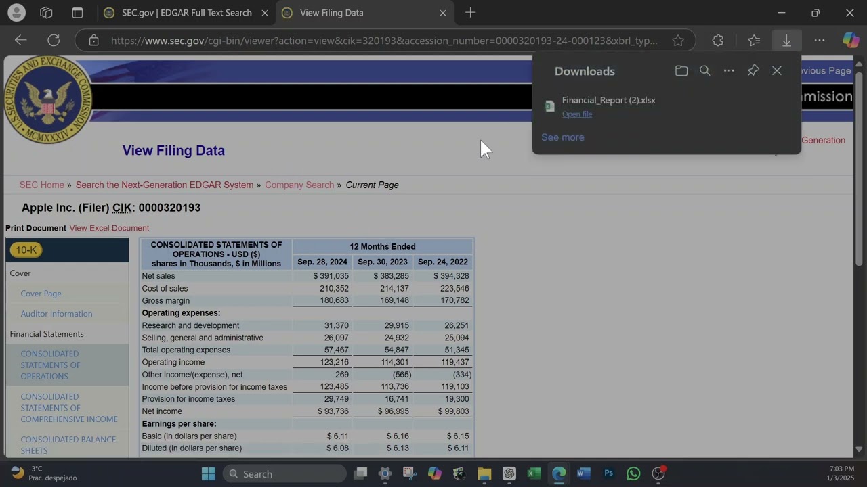Click Net income value $ 93,736
867x487 pixels.
(x=333, y=411)
